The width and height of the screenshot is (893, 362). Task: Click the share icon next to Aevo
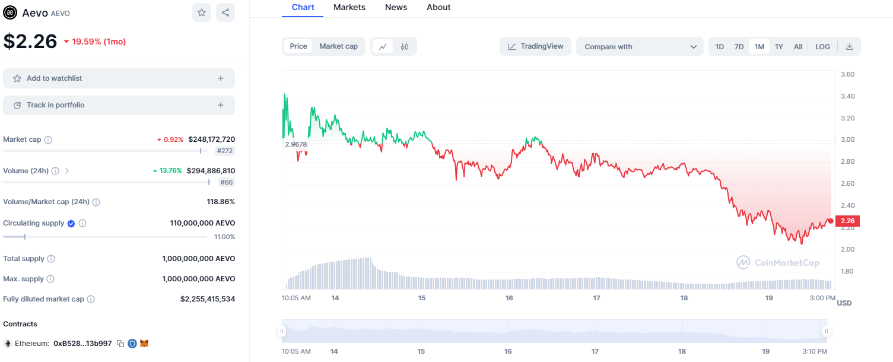tap(225, 12)
